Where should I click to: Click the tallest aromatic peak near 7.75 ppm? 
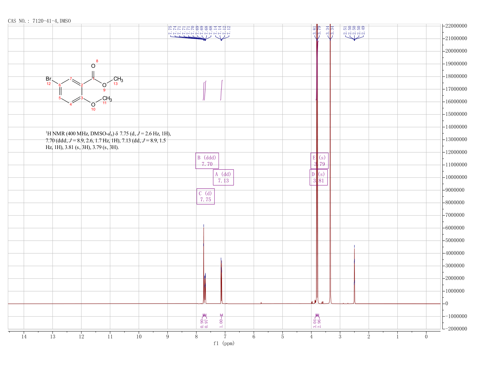click(204, 265)
